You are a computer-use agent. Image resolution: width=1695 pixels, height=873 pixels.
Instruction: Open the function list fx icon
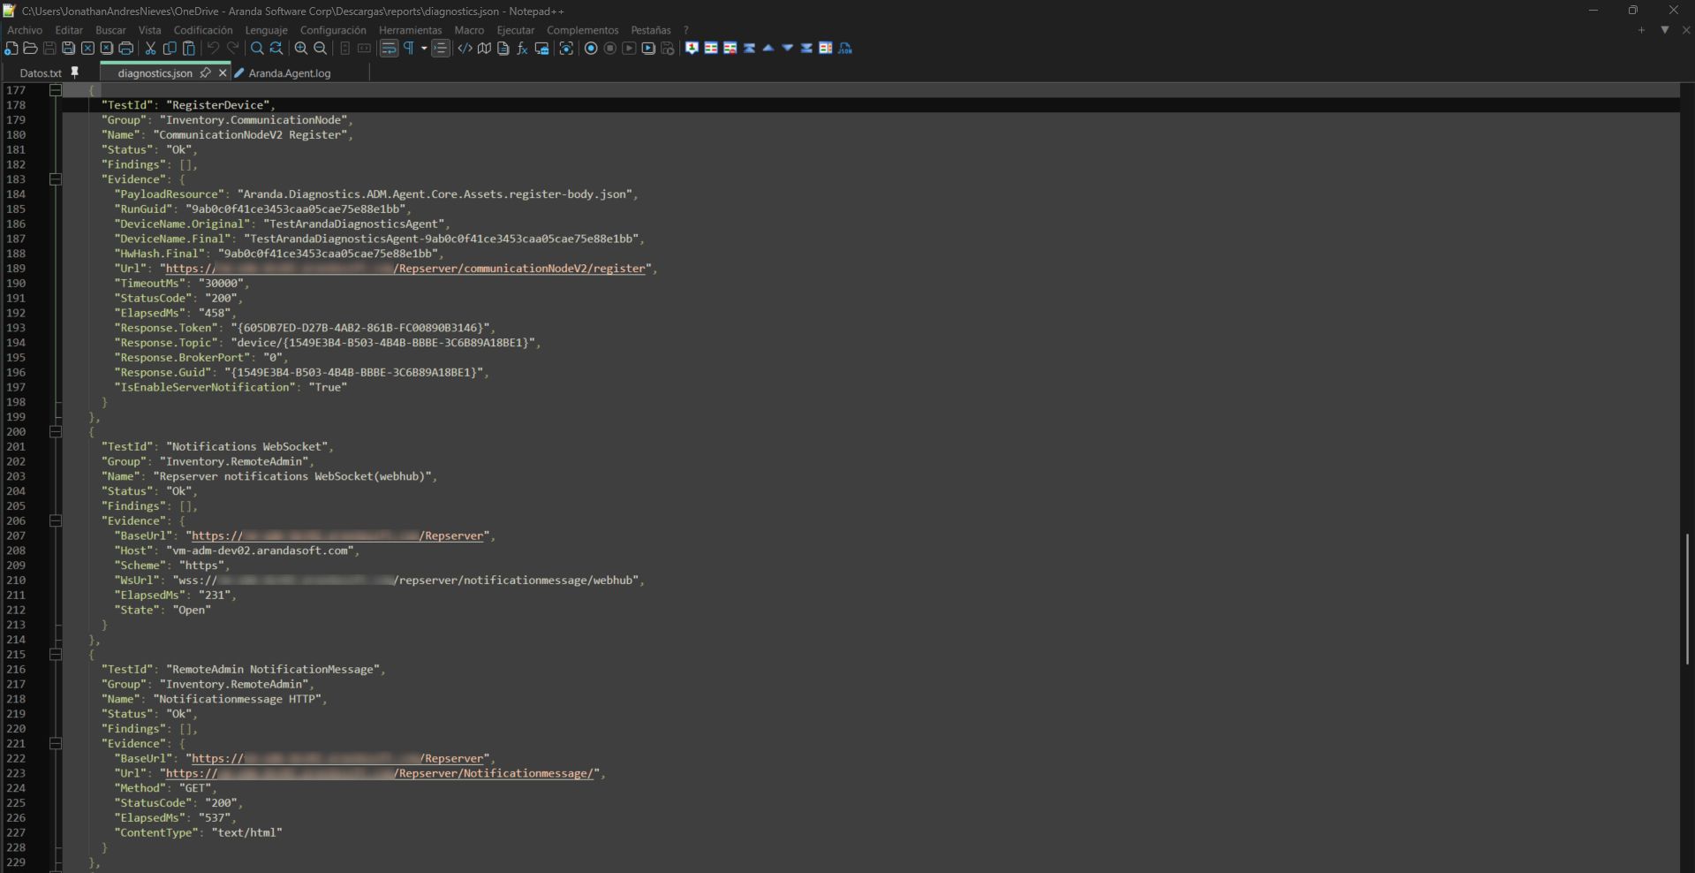coord(522,49)
